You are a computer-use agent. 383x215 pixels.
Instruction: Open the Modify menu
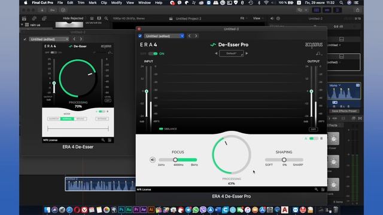[x=117, y=2]
